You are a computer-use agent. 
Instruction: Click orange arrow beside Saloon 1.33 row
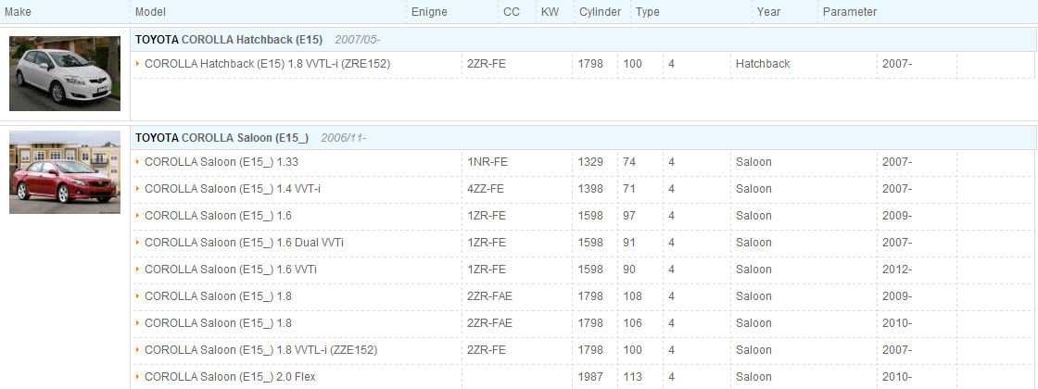tap(138, 161)
